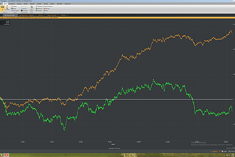Click the Hands x-axis title
The width and height of the screenshot is (235, 157).
point(113,144)
